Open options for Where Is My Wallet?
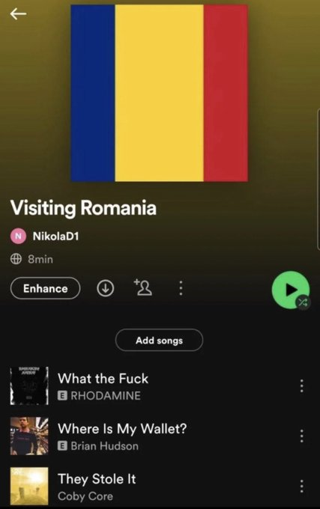320x509 pixels. [x=302, y=436]
